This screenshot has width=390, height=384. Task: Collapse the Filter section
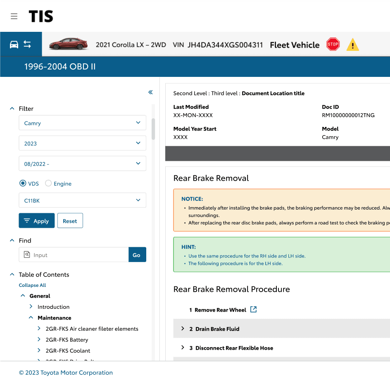(12, 109)
